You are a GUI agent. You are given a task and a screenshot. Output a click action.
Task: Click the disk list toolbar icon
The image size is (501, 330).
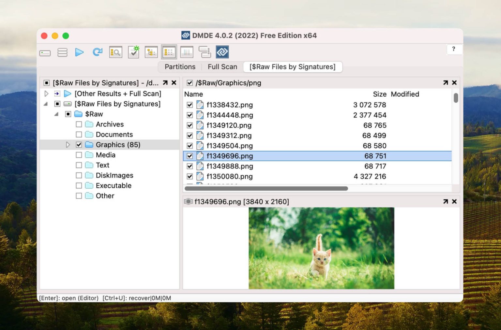pos(62,52)
